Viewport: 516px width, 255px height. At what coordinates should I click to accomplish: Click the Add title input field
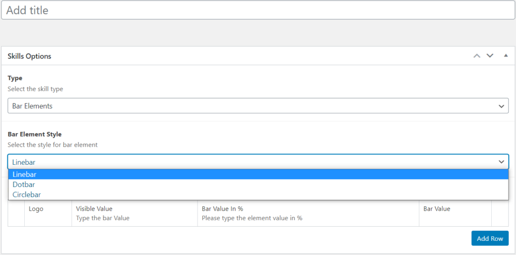point(257,10)
